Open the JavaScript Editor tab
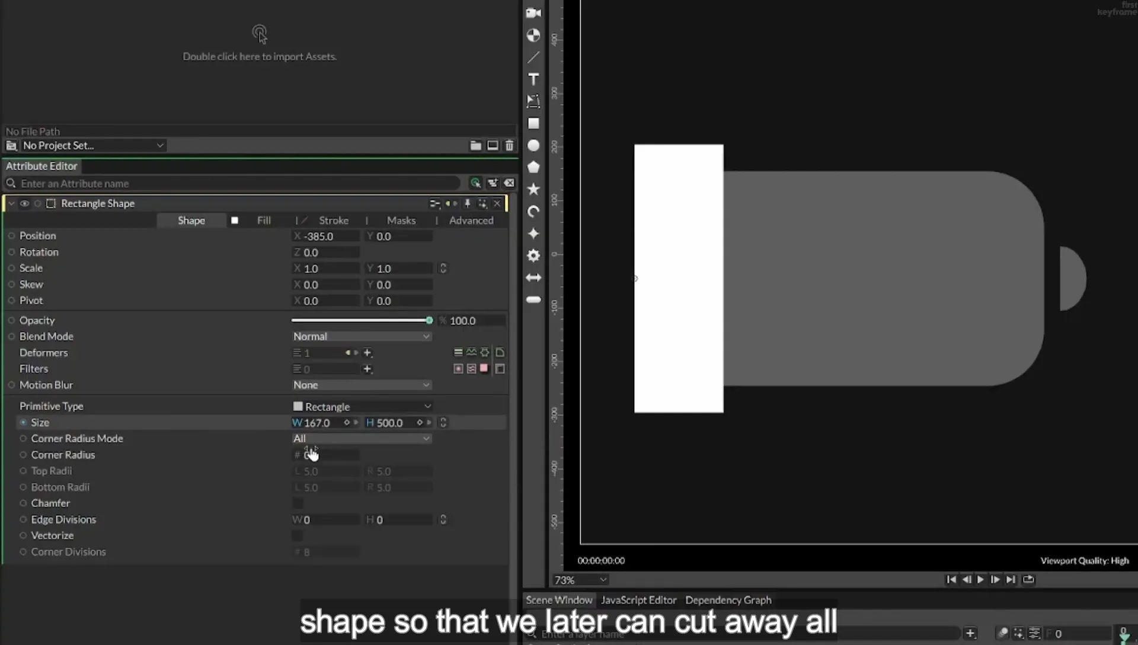Viewport: 1138px width, 645px height. click(638, 600)
